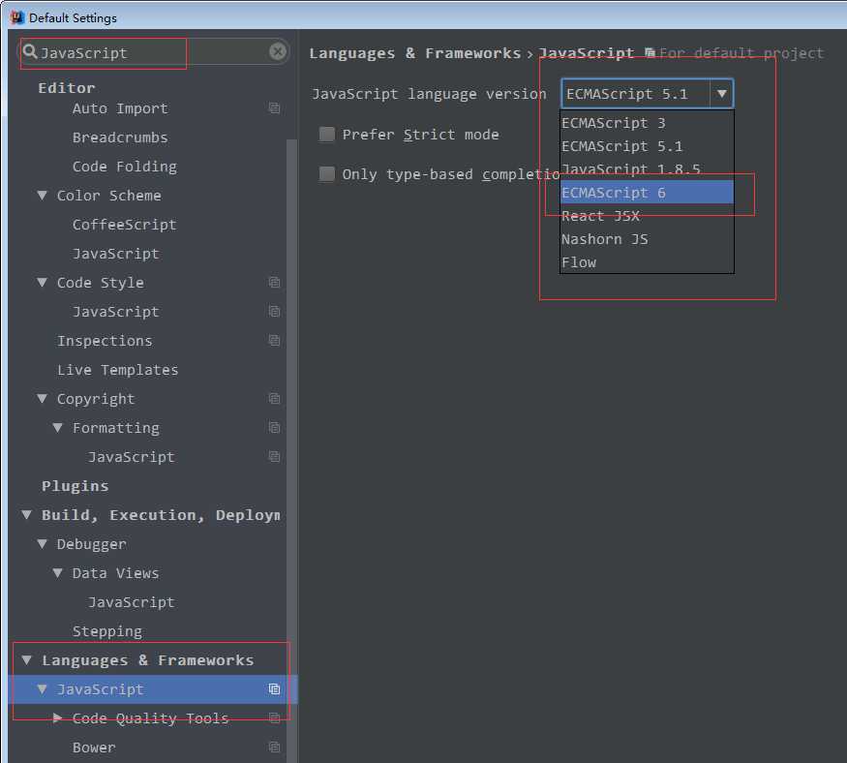The width and height of the screenshot is (847, 763).
Task: Click the project-level icon beside Code Style
Action: 274,283
